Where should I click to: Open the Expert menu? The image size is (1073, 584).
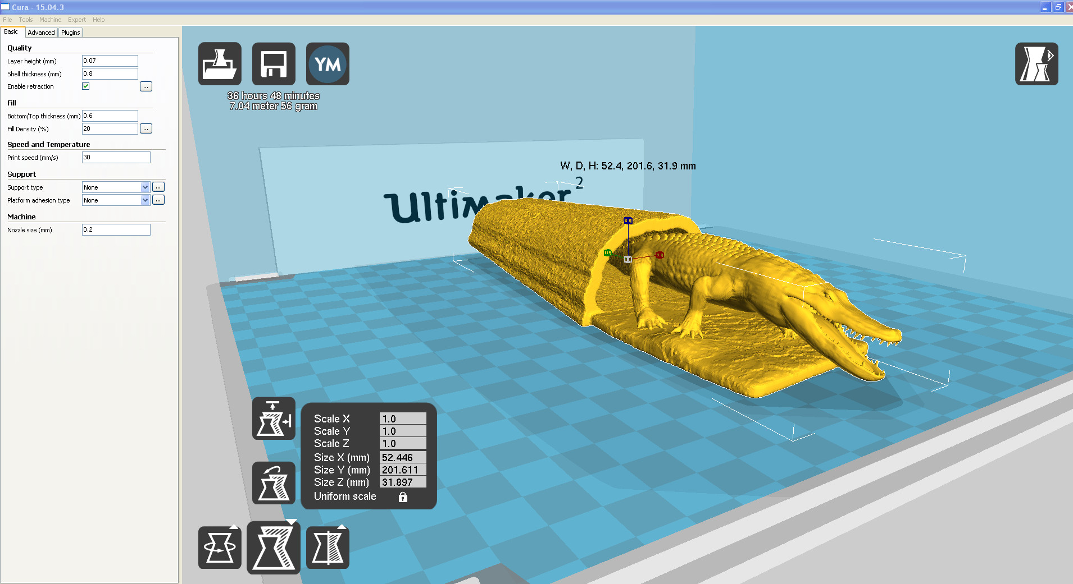pyautogui.click(x=76, y=20)
